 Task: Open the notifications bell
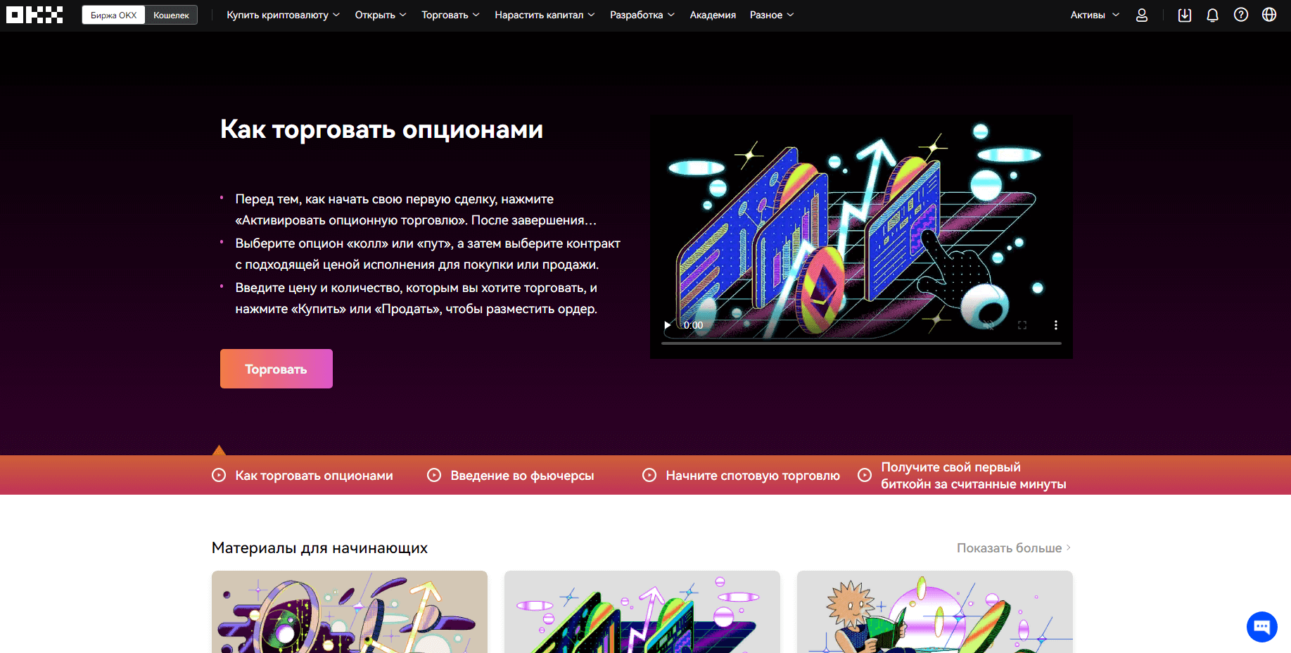(1212, 15)
